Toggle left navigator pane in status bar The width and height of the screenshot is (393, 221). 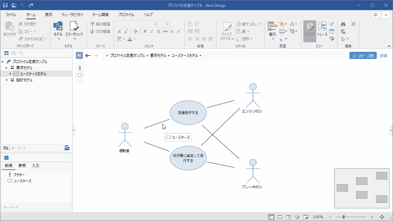tap(271, 217)
